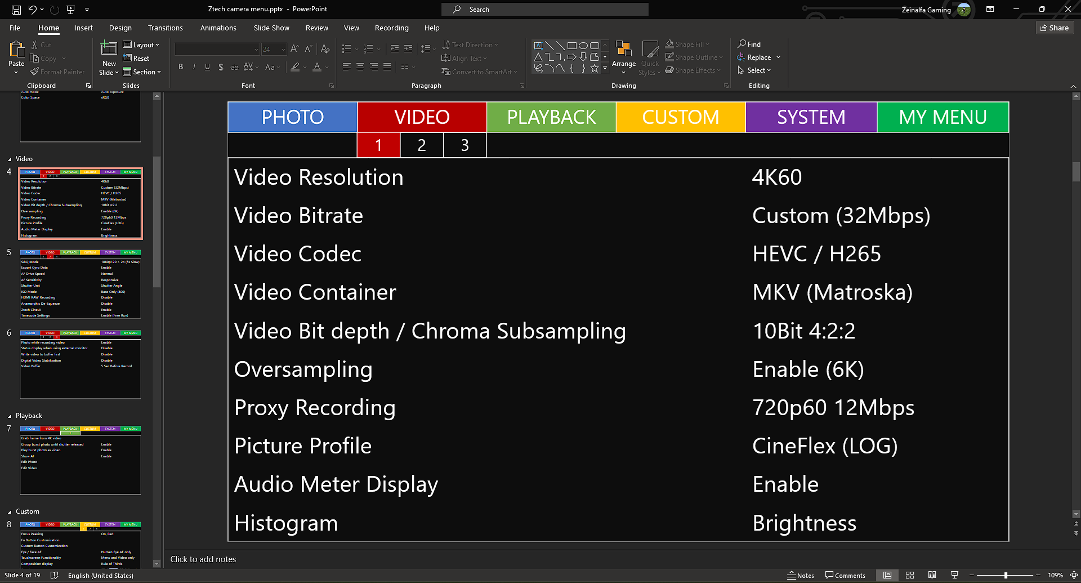
Task: Click the Save icon in title bar
Action: tap(16, 10)
